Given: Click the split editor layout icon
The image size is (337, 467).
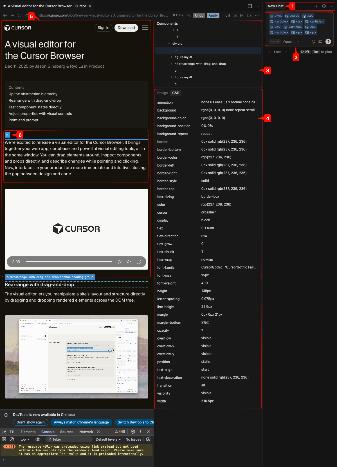Looking at the screenshot, I should click(x=250, y=6).
